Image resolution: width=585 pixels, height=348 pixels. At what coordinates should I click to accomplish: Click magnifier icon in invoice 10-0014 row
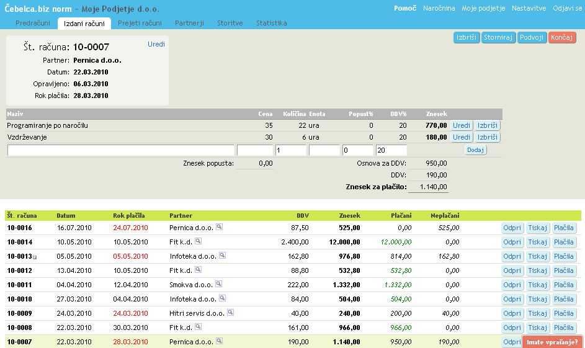coord(198,241)
